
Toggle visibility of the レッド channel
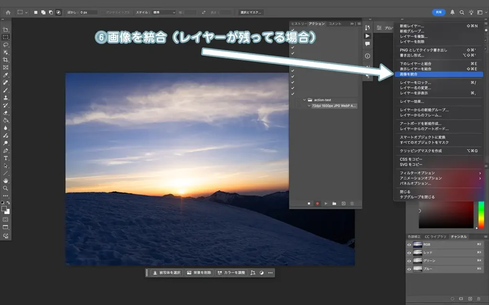[x=409, y=253]
